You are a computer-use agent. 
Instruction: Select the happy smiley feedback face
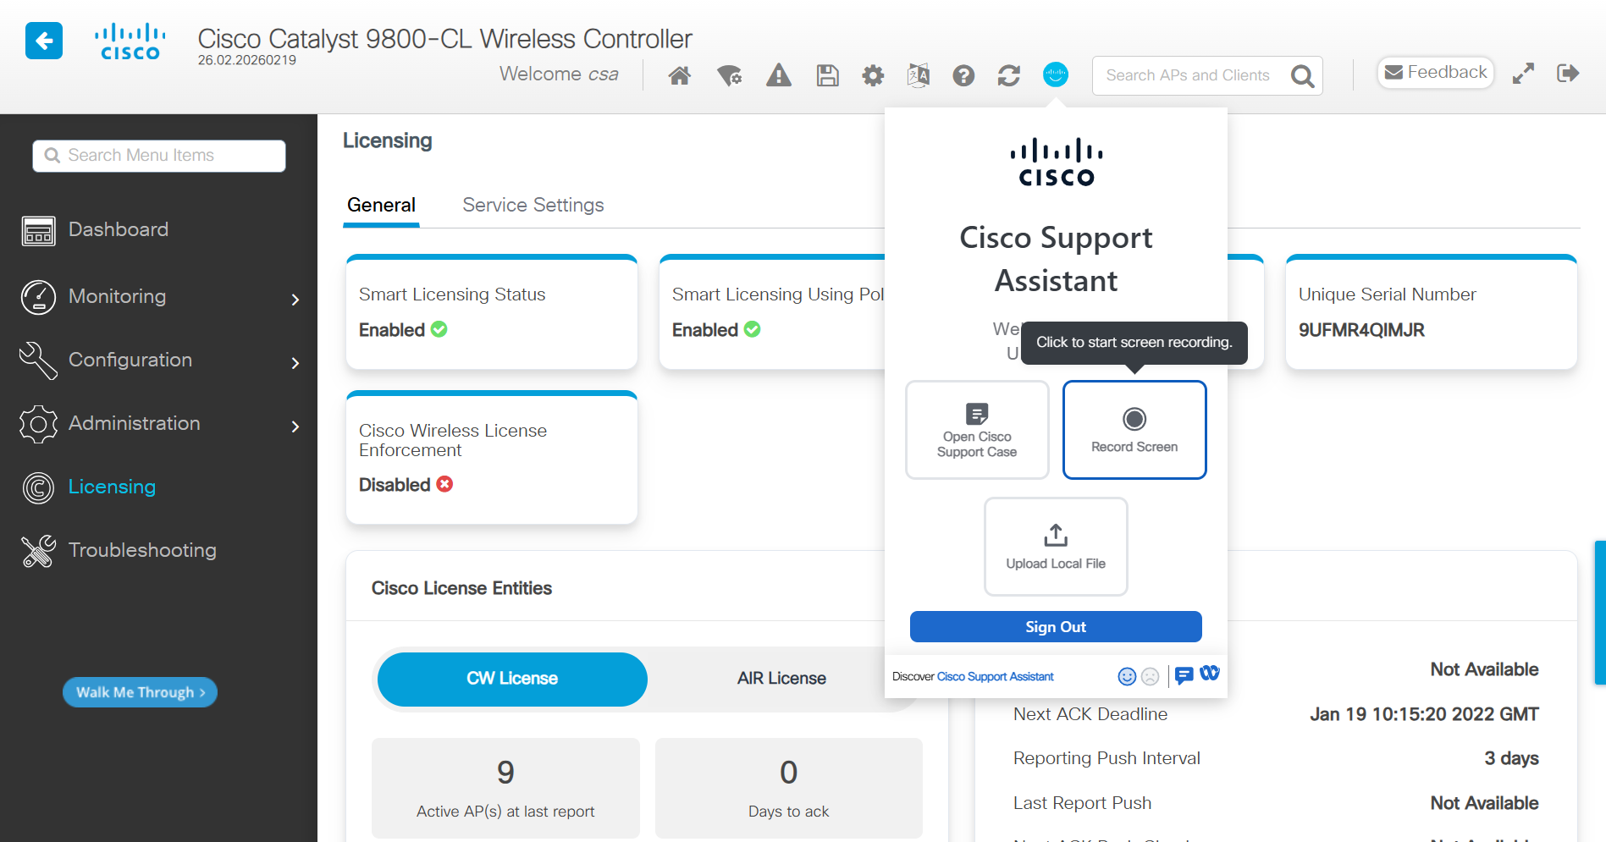[1127, 676]
